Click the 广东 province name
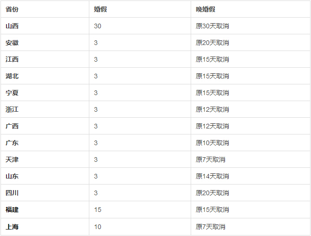 tap(12, 143)
